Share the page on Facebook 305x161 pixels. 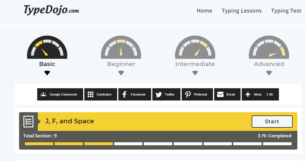pos(135,94)
